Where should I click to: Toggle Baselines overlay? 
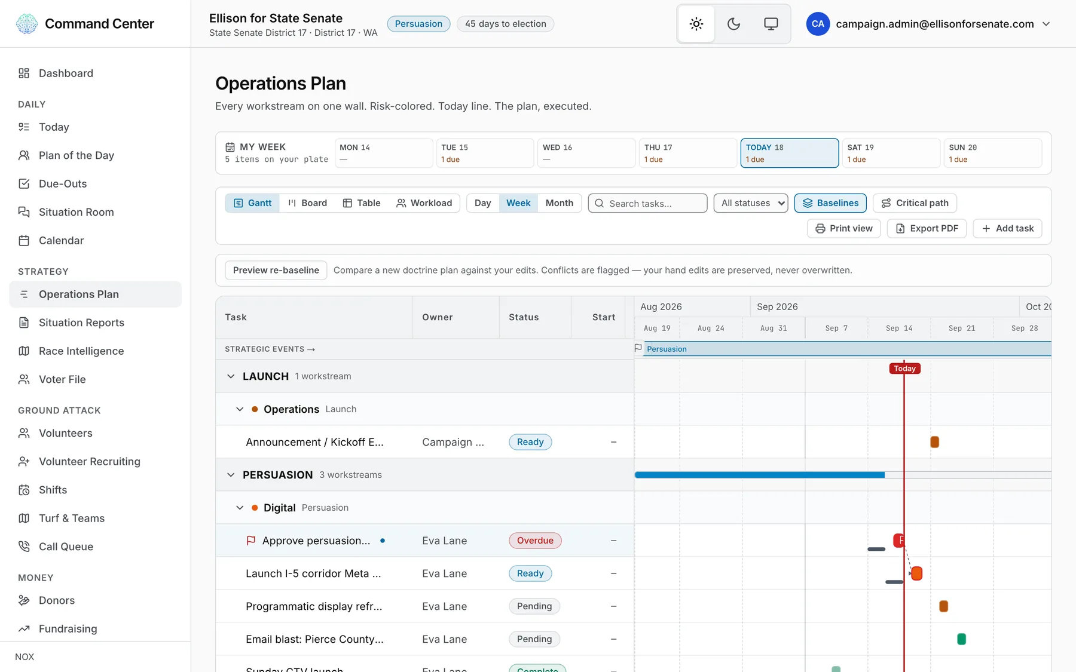[830, 203]
